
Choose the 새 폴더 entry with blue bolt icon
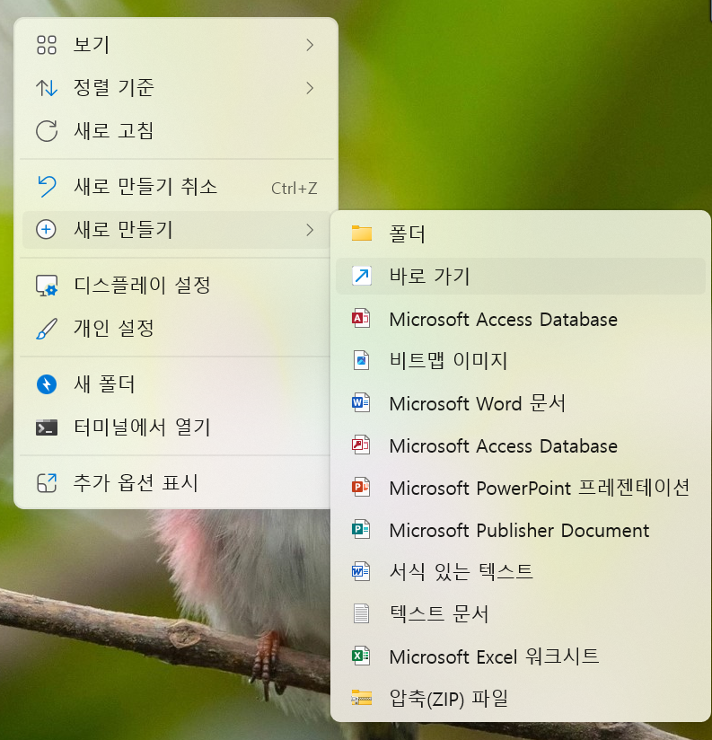(176, 384)
